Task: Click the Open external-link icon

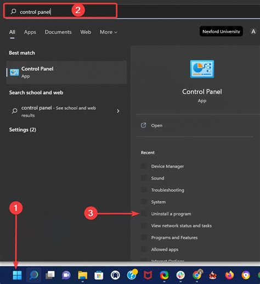Action: pyautogui.click(x=144, y=125)
